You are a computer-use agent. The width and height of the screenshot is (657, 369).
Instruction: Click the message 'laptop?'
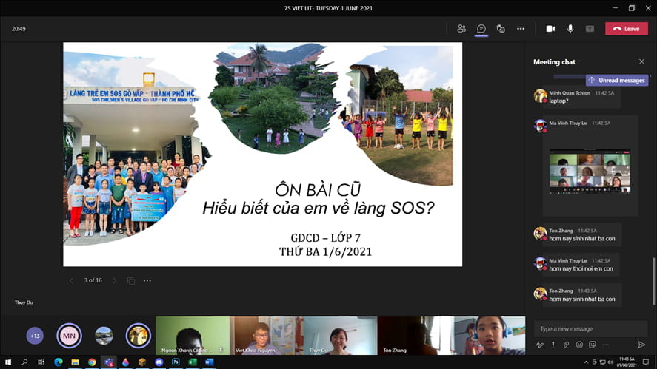pyautogui.click(x=558, y=101)
